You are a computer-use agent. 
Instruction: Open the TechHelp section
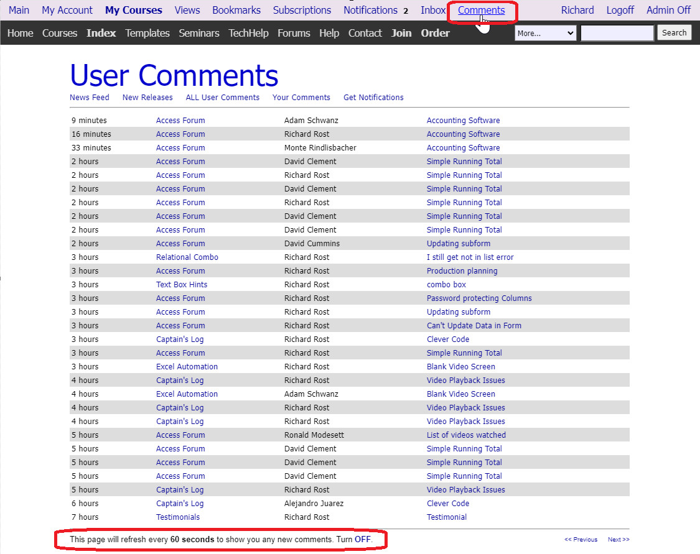coord(248,33)
